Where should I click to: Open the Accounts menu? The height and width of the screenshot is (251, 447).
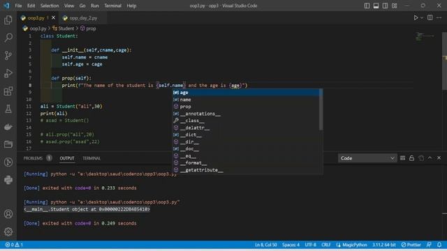pos(8,214)
